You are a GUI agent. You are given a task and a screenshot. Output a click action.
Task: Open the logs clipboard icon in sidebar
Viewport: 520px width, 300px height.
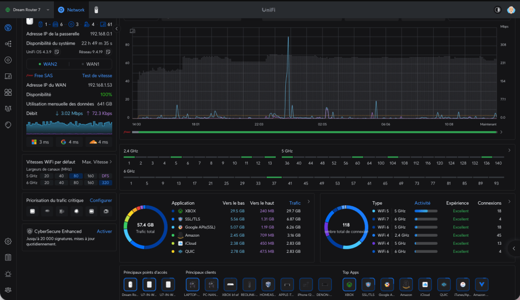8,257
